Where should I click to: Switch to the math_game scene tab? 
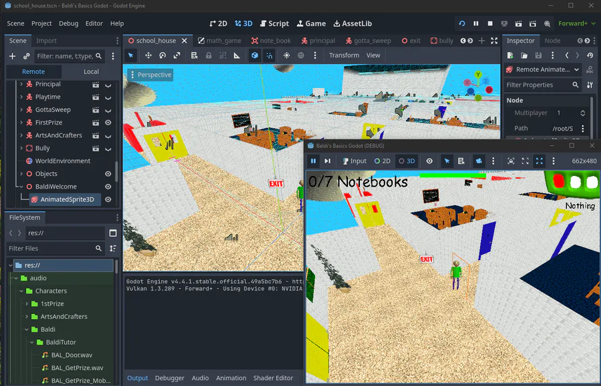[219, 41]
